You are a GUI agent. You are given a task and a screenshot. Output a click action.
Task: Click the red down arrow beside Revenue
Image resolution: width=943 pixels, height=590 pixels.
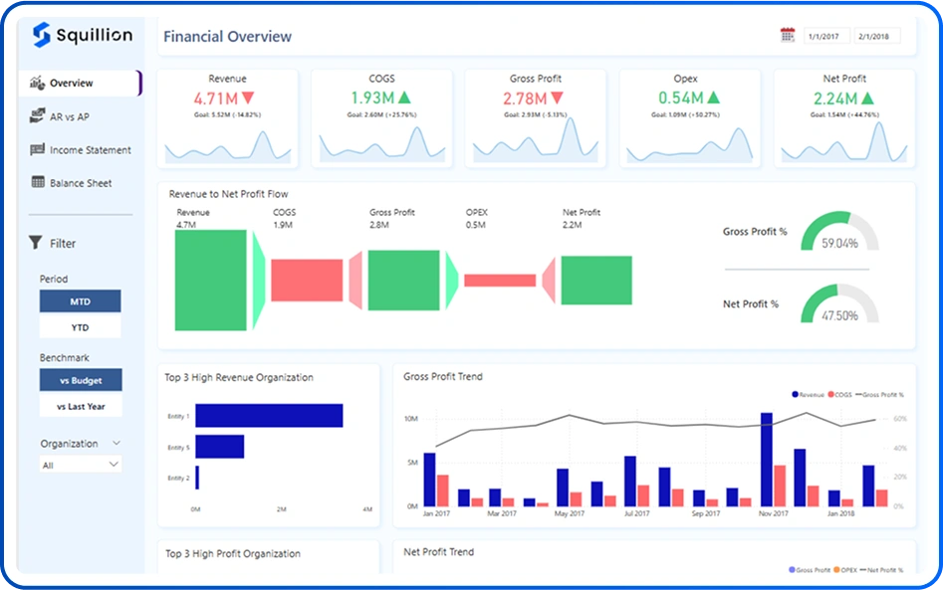click(x=248, y=98)
